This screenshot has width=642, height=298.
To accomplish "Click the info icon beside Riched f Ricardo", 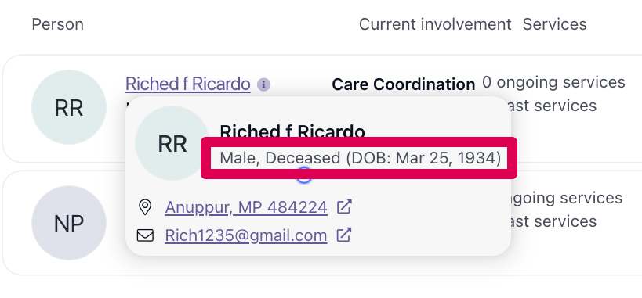I will pos(263,85).
